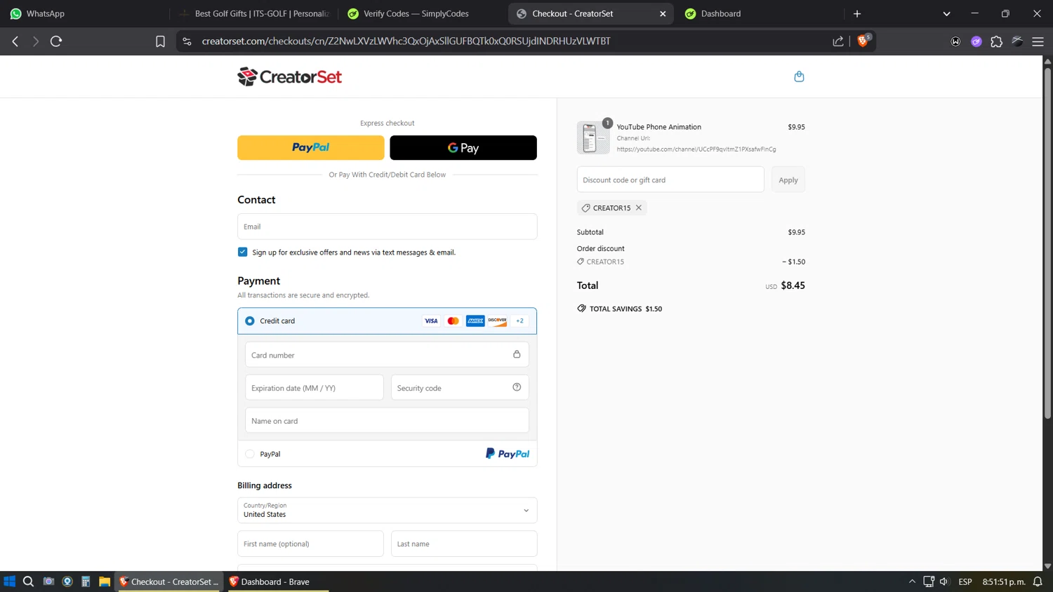1053x592 pixels.
Task: Switch to Best Golf Gifts tab
Action: coord(255,13)
